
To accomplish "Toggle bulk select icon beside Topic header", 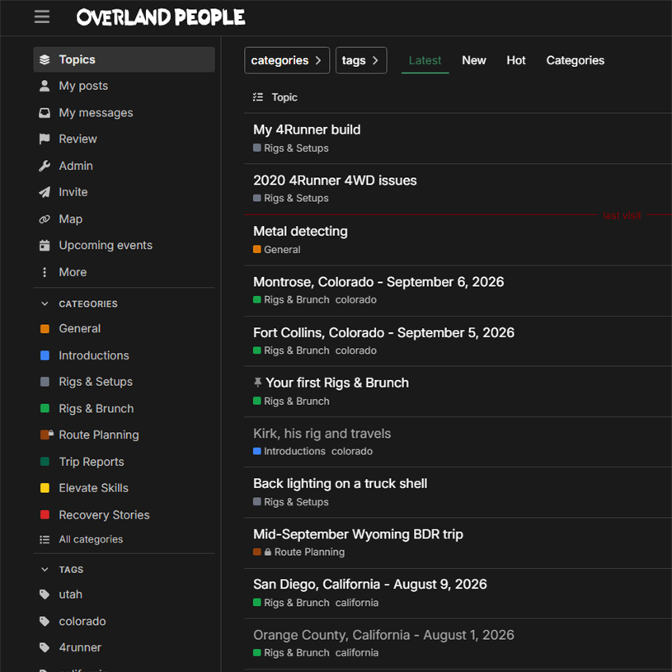I will pos(258,97).
